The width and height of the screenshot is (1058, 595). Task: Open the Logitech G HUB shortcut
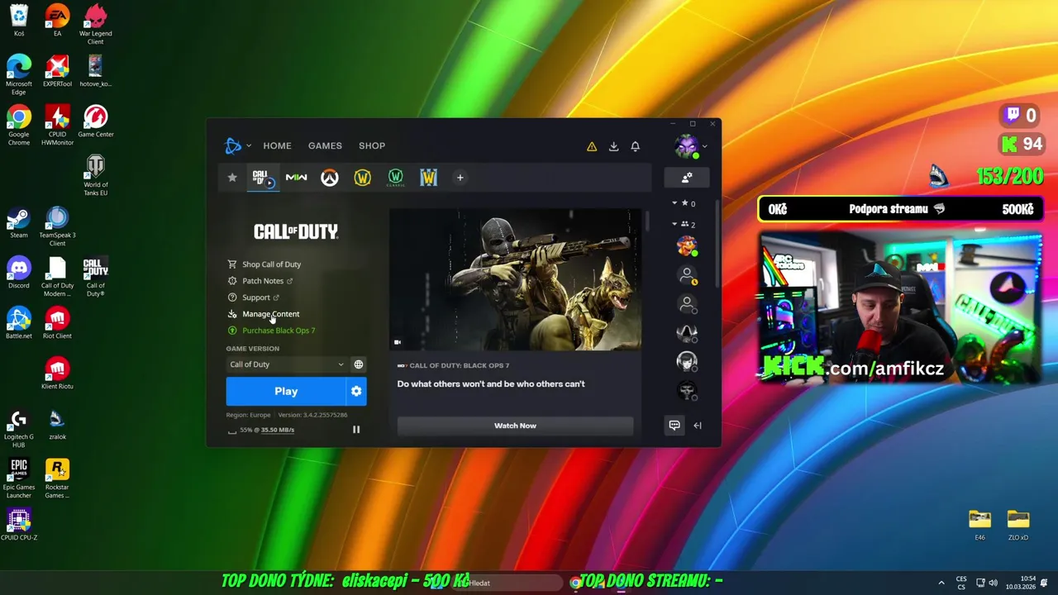tap(19, 429)
